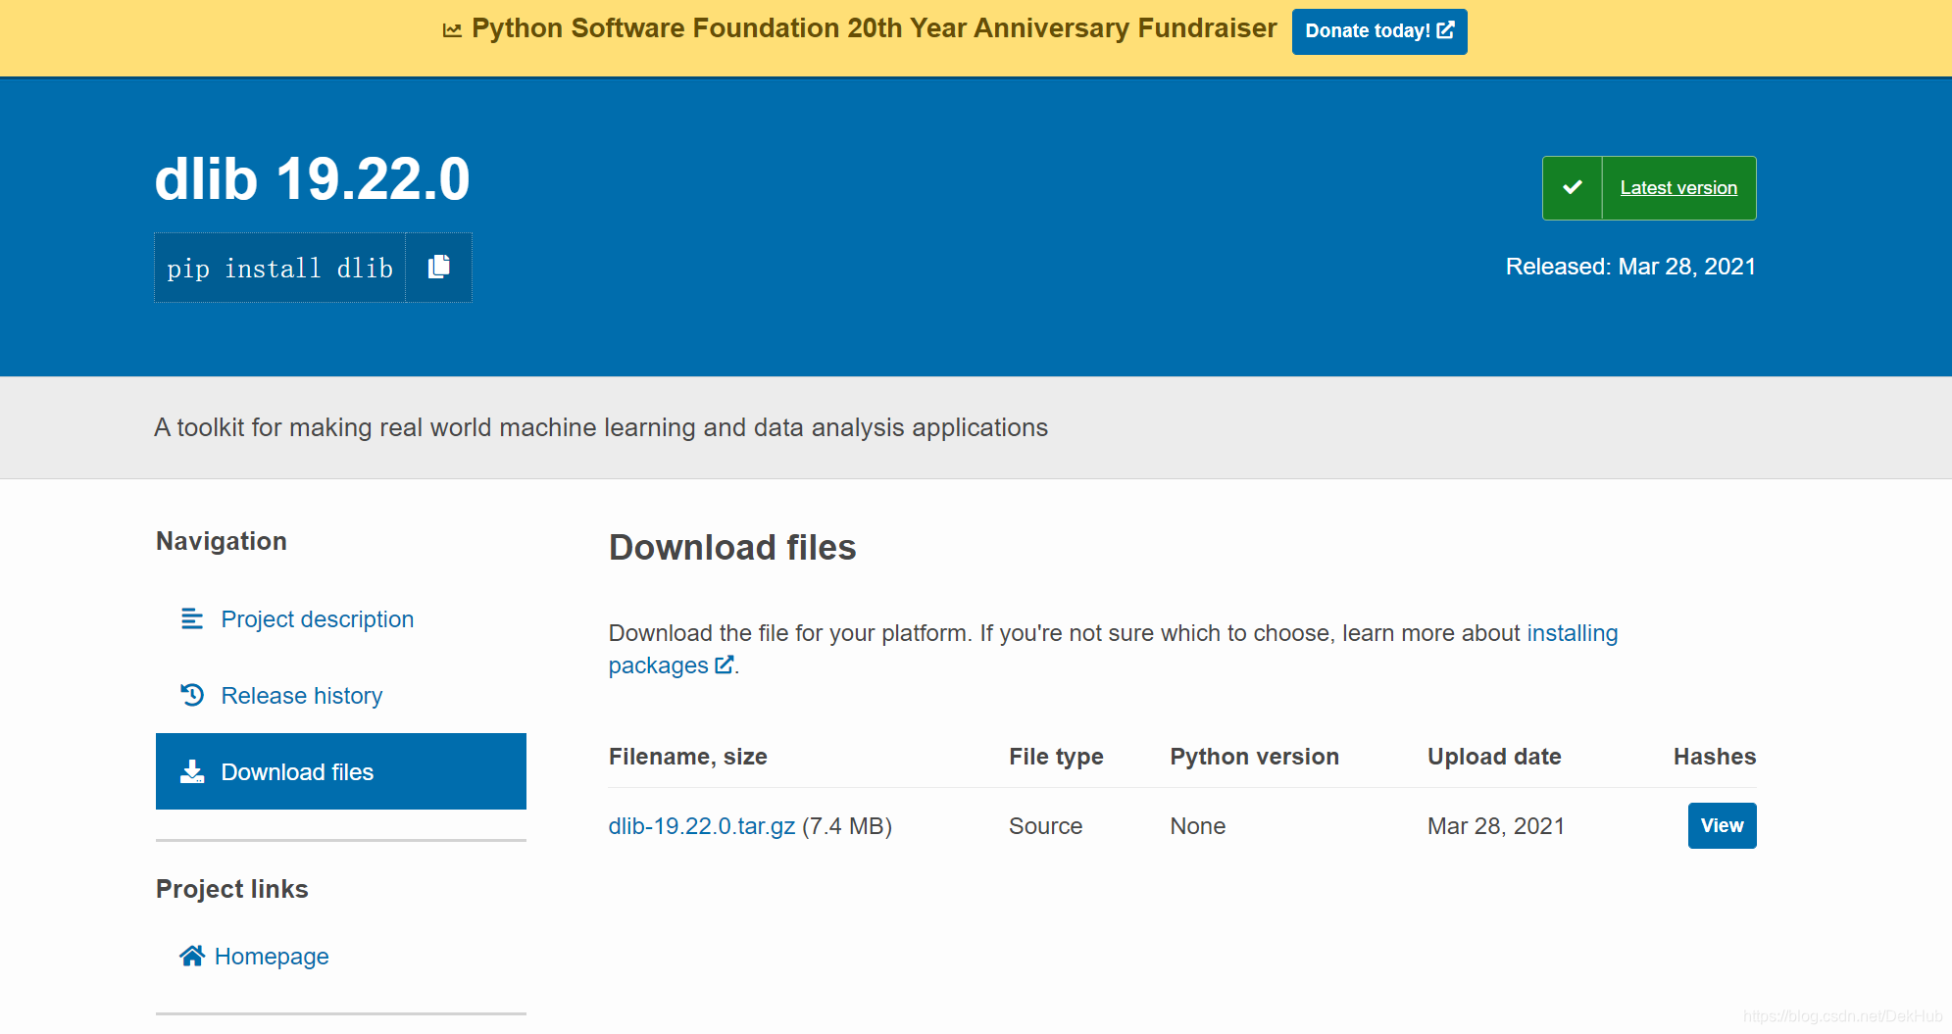Click the 'pip install dlib' command text

tap(279, 268)
